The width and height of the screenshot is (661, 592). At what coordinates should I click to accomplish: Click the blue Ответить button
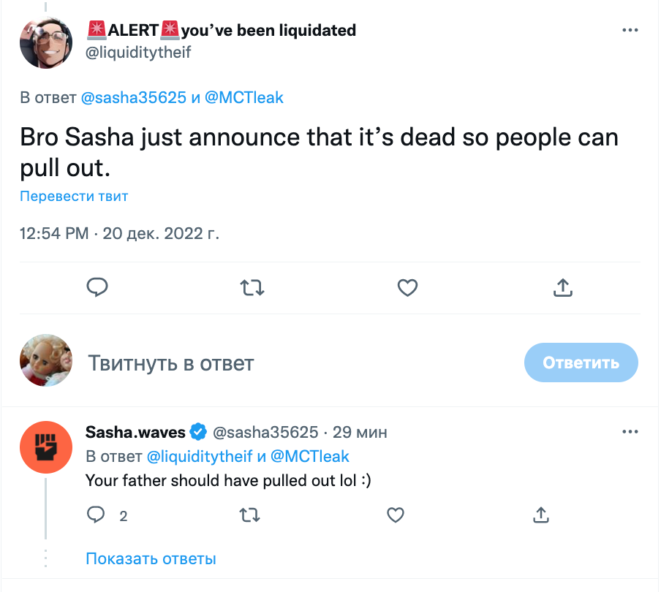tap(581, 363)
